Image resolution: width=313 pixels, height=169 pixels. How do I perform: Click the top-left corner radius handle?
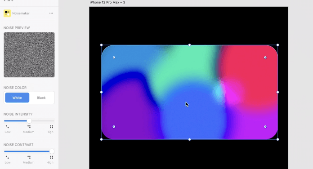coord(114,58)
